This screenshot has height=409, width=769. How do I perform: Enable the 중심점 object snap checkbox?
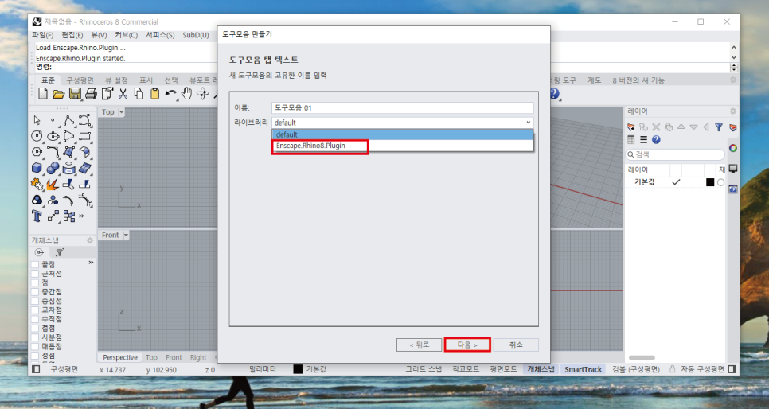tap(35, 301)
